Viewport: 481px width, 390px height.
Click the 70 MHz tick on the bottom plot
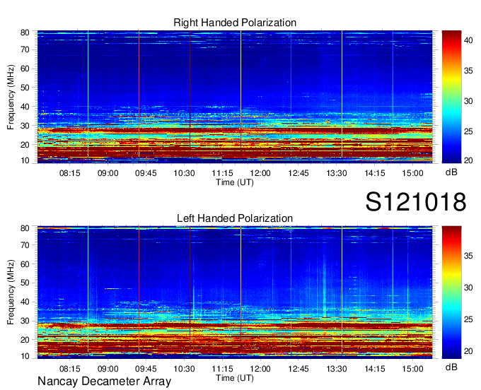[25, 245]
